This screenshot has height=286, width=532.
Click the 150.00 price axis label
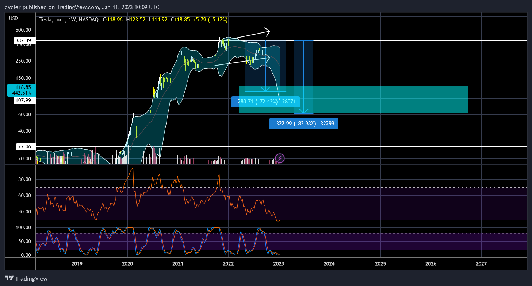click(x=23, y=78)
